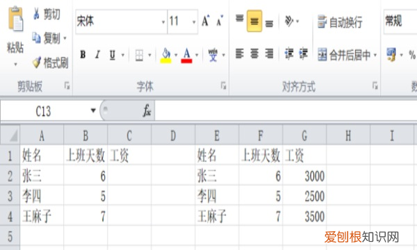Click cell B1 上班天数

tap(85, 155)
